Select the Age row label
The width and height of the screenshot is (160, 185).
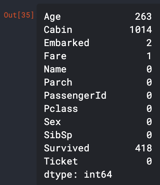pos(52,17)
